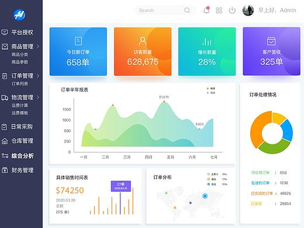Open the 今日新订单 658单 card
The width and height of the screenshot is (304, 228).
pyautogui.click(x=78, y=51)
